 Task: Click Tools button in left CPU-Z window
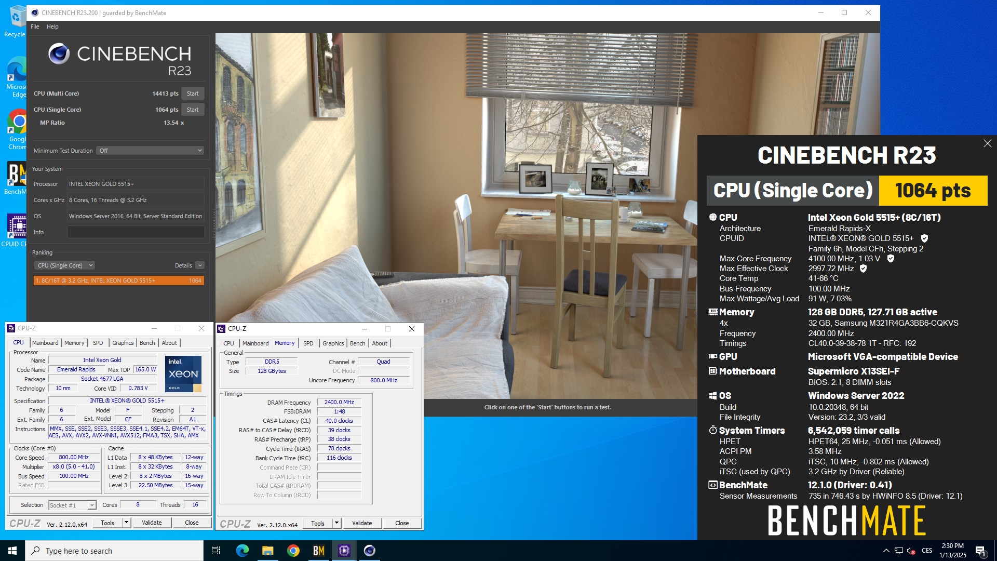coord(107,523)
